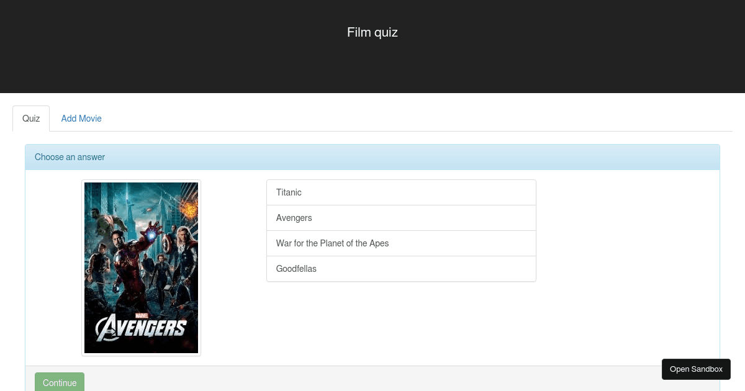The height and width of the screenshot is (391, 745).
Task: Open the Add Movie tab
Action: 81,119
